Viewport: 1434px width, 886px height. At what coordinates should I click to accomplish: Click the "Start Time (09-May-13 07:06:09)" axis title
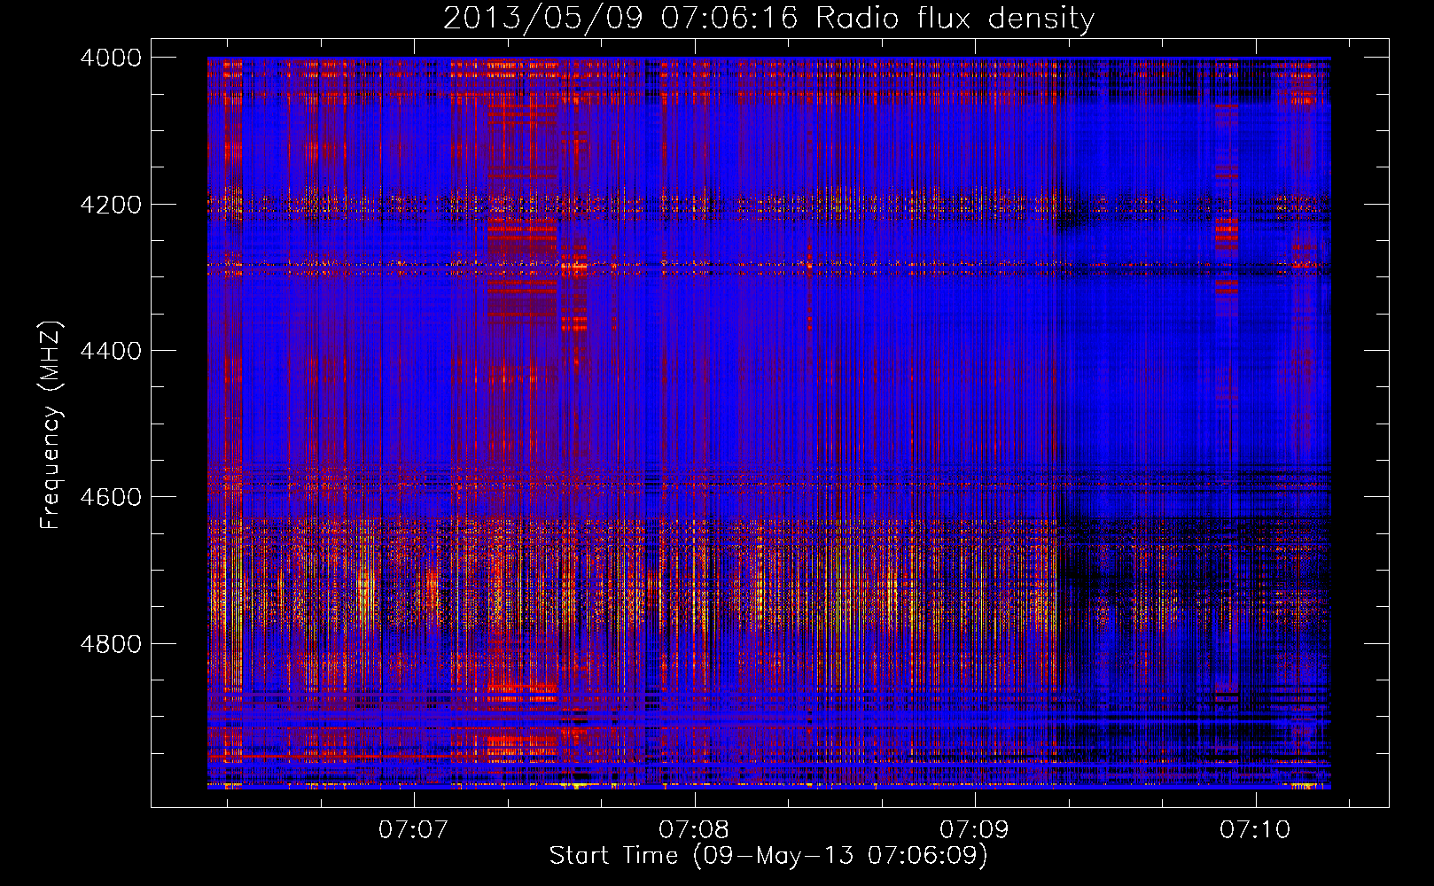click(768, 856)
